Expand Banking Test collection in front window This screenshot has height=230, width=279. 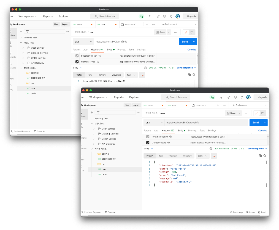pyautogui.click(x=92, y=118)
